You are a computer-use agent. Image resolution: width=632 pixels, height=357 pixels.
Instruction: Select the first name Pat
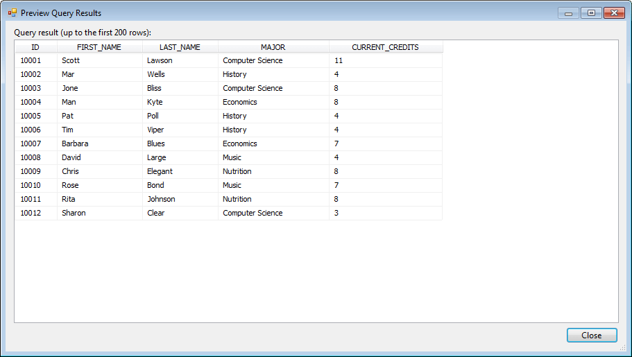click(x=100, y=116)
